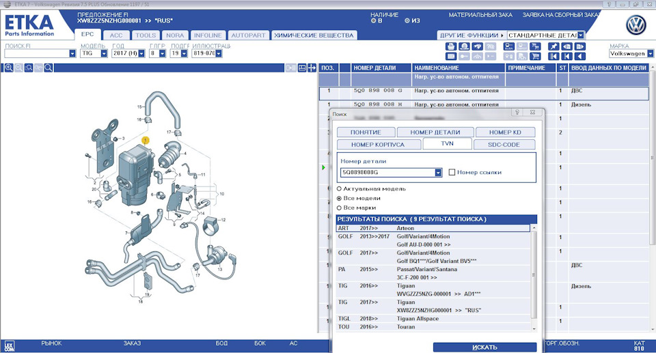Select the SDC-CODE search tab
The height and width of the screenshot is (353, 656).
pos(504,145)
